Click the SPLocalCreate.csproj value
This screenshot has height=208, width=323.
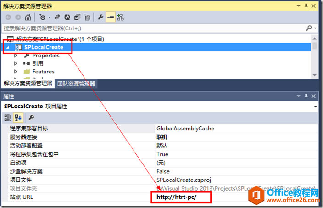[x=184, y=180]
